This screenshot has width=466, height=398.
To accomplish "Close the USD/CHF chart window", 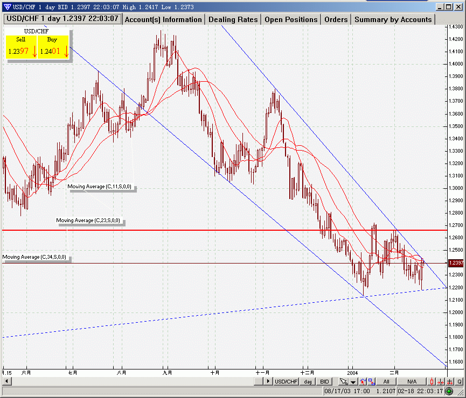I will click(458, 7).
